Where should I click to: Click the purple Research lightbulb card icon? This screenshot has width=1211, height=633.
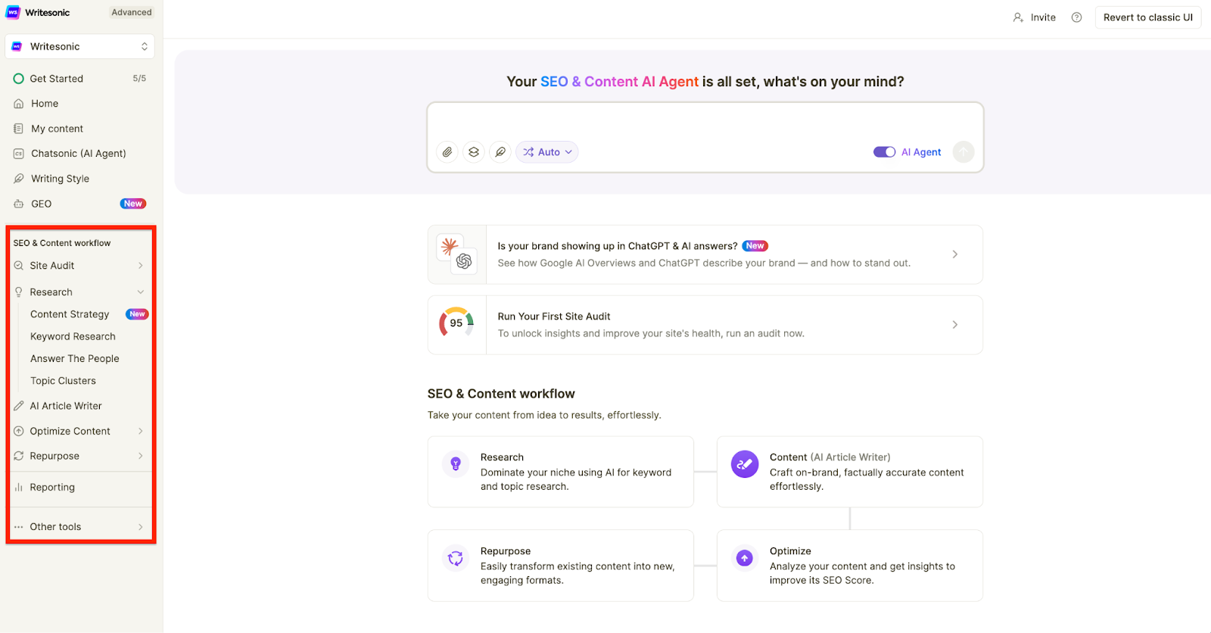[456, 464]
